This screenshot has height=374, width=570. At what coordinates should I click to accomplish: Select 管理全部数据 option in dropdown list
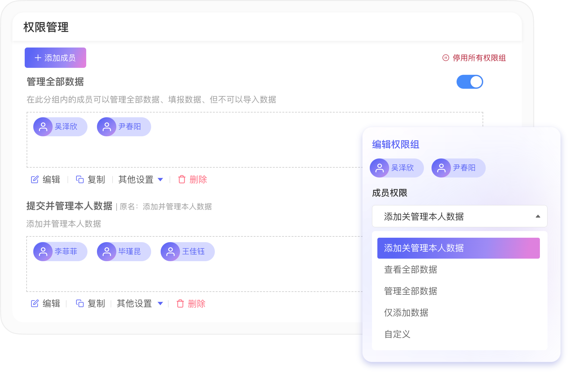pos(411,291)
